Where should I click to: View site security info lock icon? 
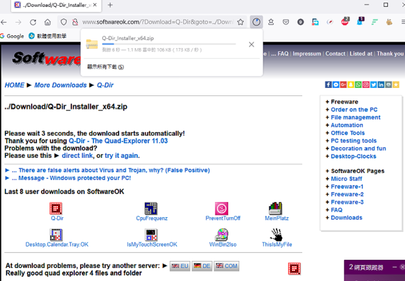coord(75,22)
